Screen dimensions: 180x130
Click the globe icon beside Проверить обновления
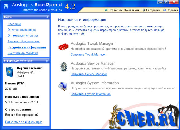pyautogui.click(x=106, y=10)
